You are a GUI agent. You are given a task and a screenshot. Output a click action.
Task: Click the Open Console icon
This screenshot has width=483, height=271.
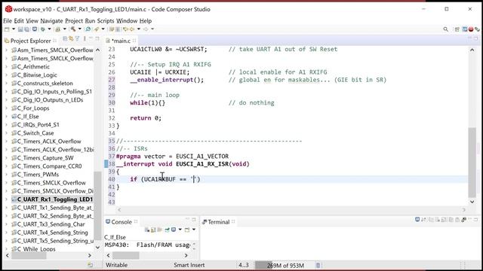coord(187,230)
